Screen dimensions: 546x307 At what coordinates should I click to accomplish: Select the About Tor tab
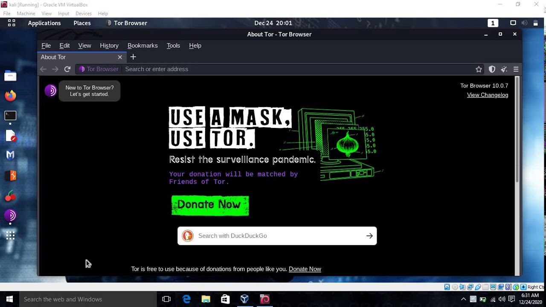pos(82,57)
